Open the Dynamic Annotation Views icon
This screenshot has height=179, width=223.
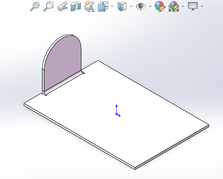click(89, 6)
